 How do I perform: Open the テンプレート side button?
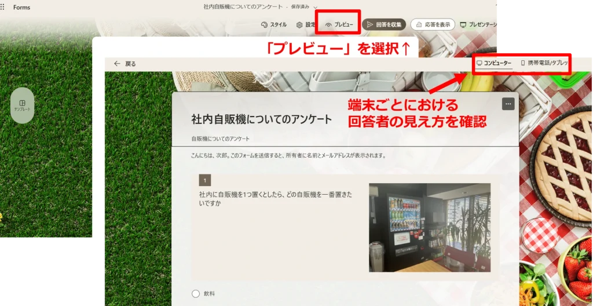23,105
